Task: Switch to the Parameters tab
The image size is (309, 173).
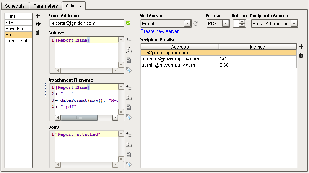Action: [x=46, y=6]
